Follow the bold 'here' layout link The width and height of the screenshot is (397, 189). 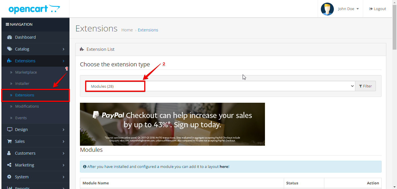tap(224, 167)
